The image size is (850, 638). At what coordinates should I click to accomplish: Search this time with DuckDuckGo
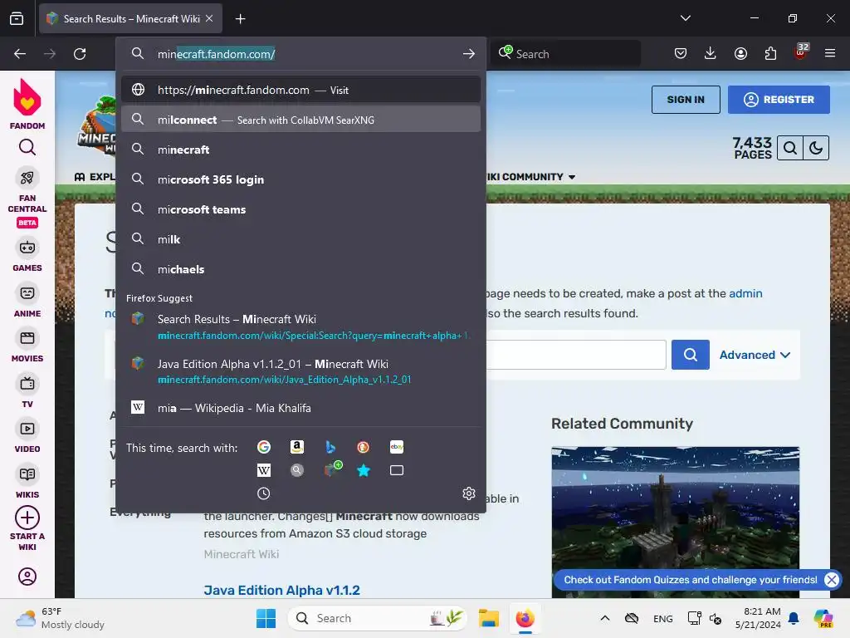coord(364,447)
